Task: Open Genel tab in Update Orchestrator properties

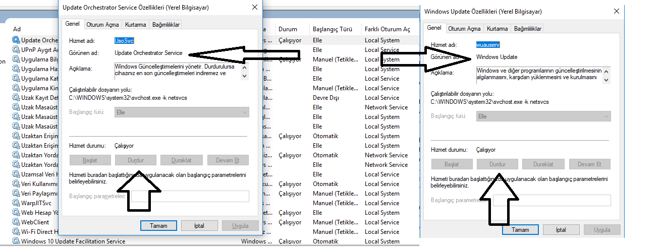Action: tap(73, 24)
